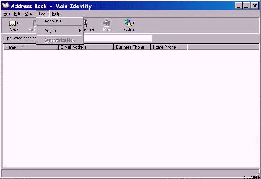Click the partly hidden Properties toolbar button

[x=32, y=25]
